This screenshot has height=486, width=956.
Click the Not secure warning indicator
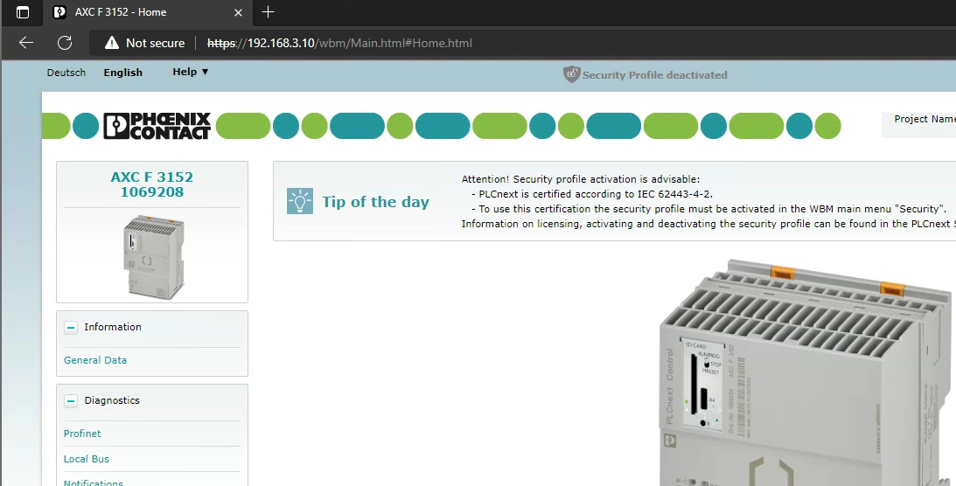point(144,43)
